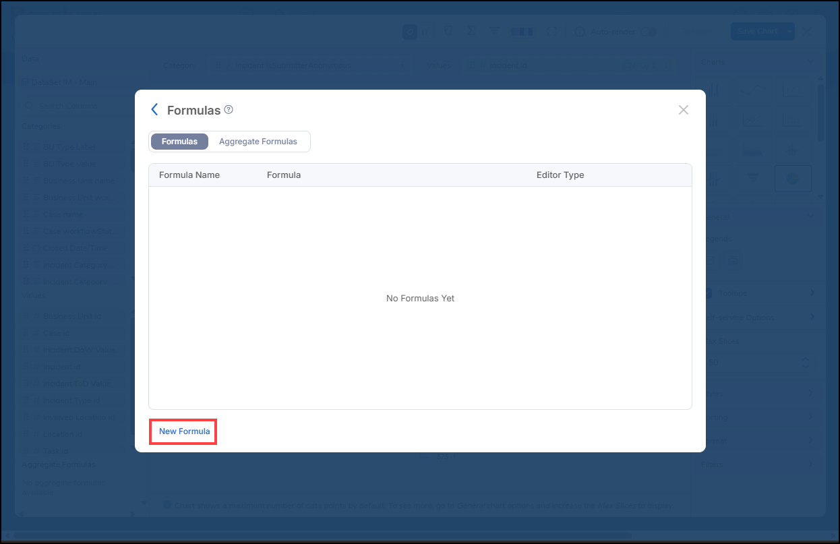
Task: Adjust the Max Slices stepper arrows
Action: click(806, 363)
